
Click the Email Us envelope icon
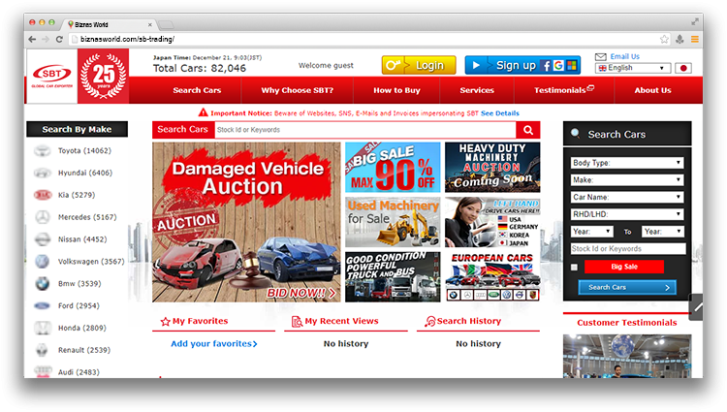click(600, 56)
